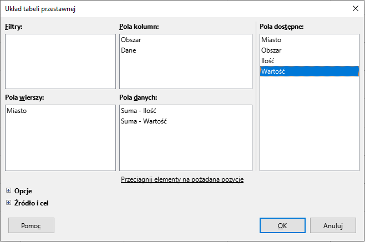
Task: Select Obszar in Pola kolumn list
Action: pos(131,40)
